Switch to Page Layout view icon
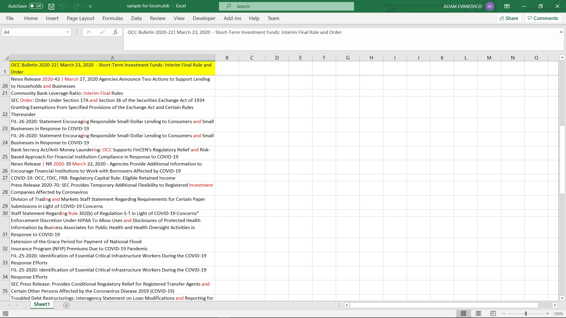The height and width of the screenshot is (318, 566). click(x=478, y=314)
